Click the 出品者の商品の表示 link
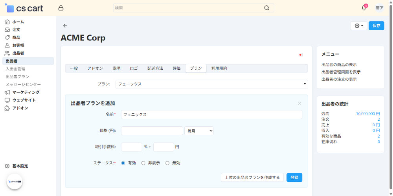Screen dimensions: 393x196 click(339, 65)
